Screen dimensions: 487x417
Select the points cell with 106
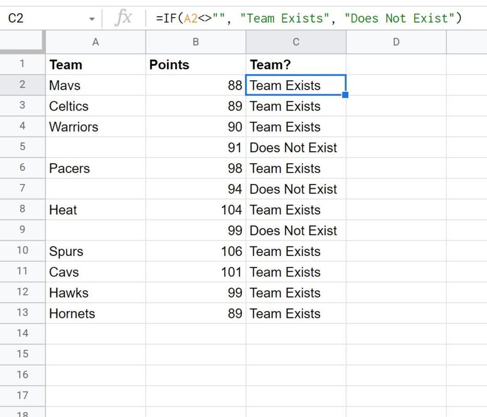(x=196, y=251)
